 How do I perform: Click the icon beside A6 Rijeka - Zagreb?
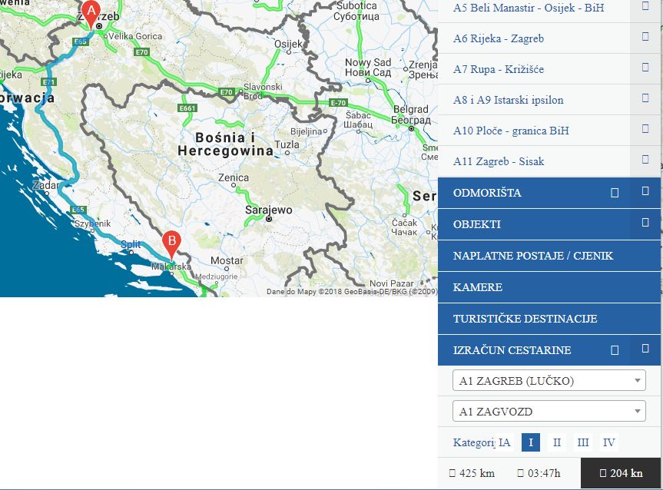[645, 37]
